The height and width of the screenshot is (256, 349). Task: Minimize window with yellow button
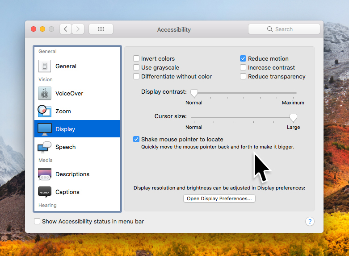coord(42,29)
